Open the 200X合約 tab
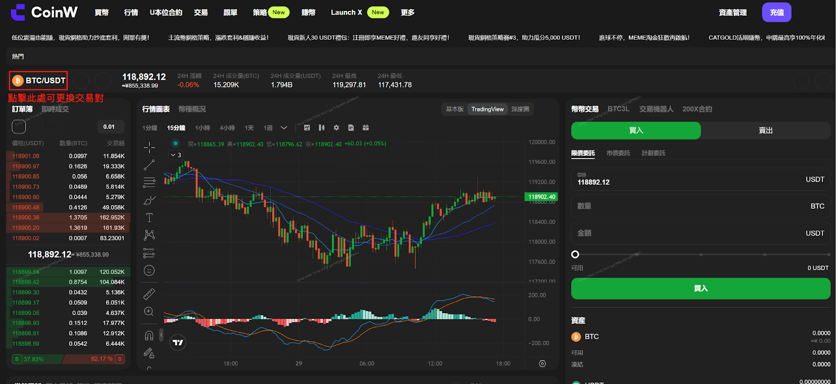The width and height of the screenshot is (836, 384). (697, 109)
